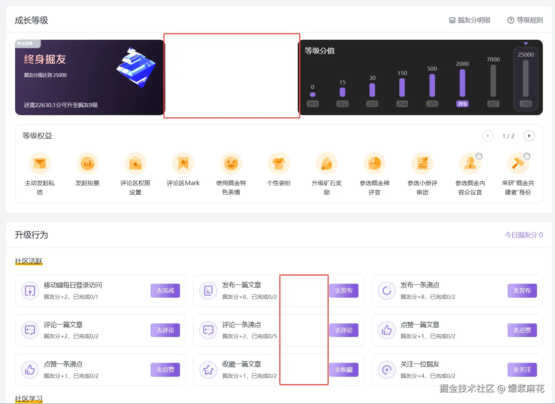Screen dimensions: 555x404
Task: Click 去关注 to follow a 掘友
Action: (522, 369)
